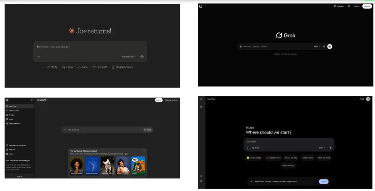Open the Auto mode dropdown in Grok

[317, 47]
